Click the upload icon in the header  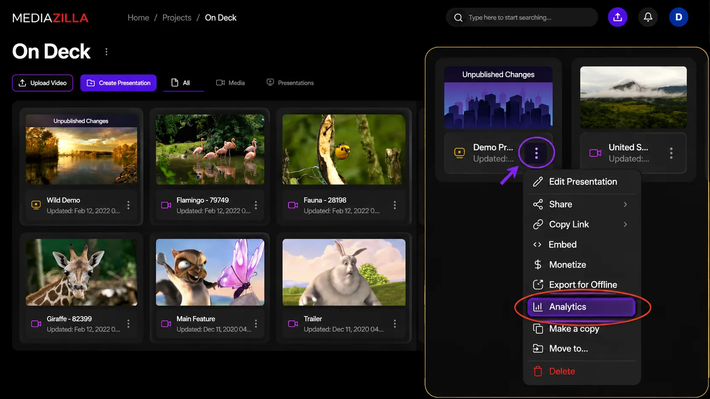click(x=617, y=17)
